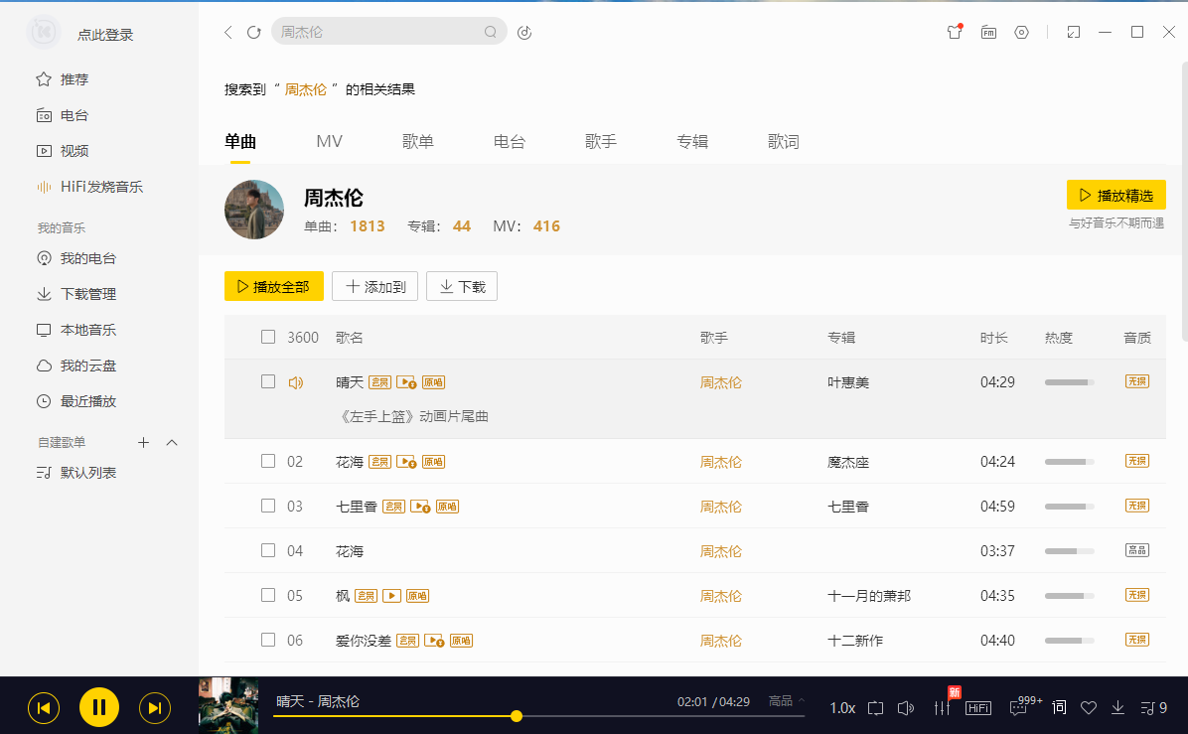Open the skin (shirt) icon in title bar
Screen dimensions: 1188x734
955,32
